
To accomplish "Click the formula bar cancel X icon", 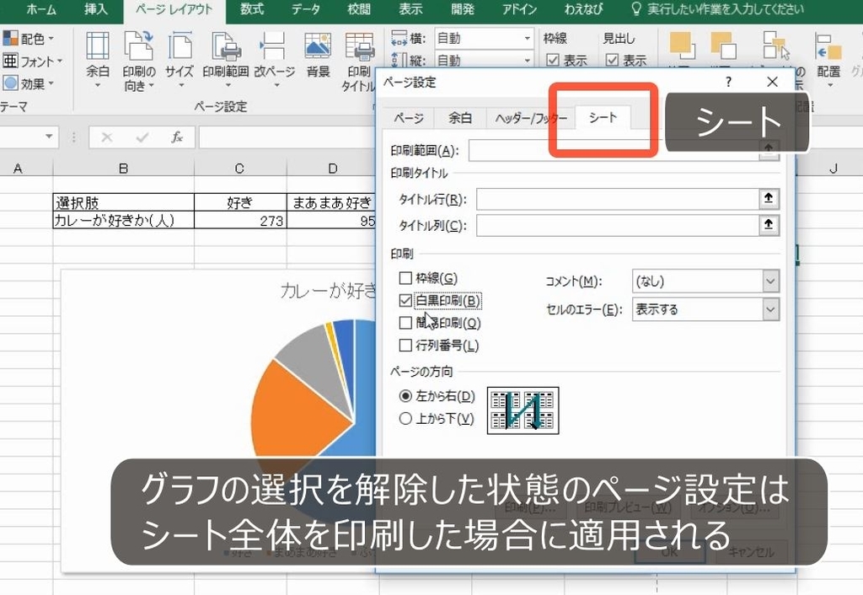I will (107, 137).
